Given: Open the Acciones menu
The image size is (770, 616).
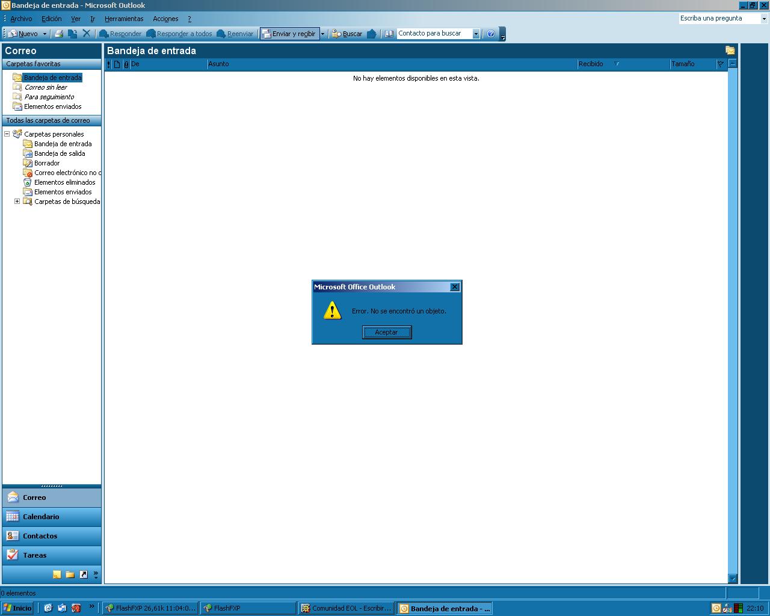Looking at the screenshot, I should (x=165, y=19).
